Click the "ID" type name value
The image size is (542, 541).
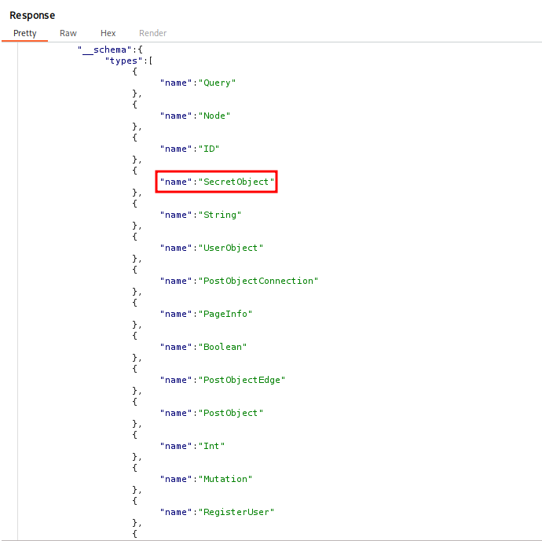point(208,149)
